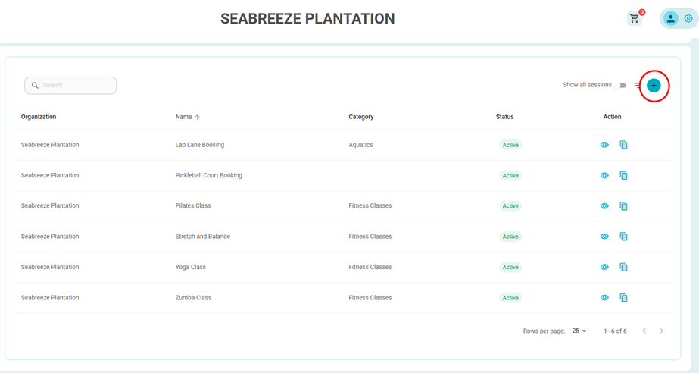699x373 pixels.
Task: Open the shopping cart icon
Action: pyautogui.click(x=635, y=18)
